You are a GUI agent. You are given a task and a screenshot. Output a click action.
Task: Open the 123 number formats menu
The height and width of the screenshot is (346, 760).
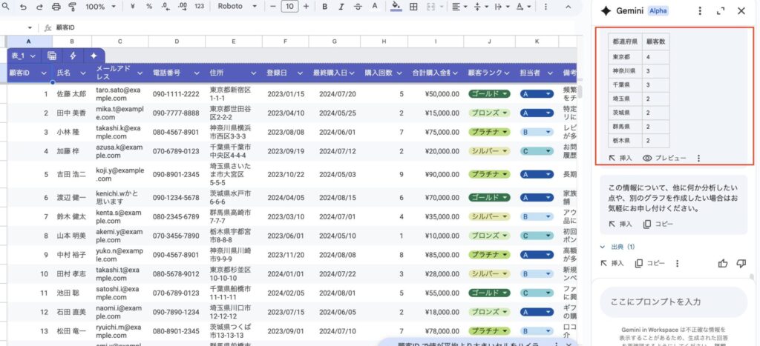coord(199,7)
